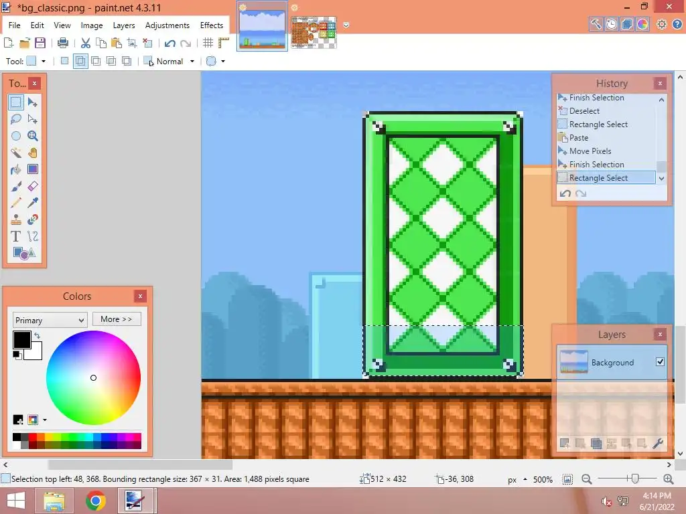Open the Image menu
Image resolution: width=686 pixels, height=514 pixels.
coord(91,25)
